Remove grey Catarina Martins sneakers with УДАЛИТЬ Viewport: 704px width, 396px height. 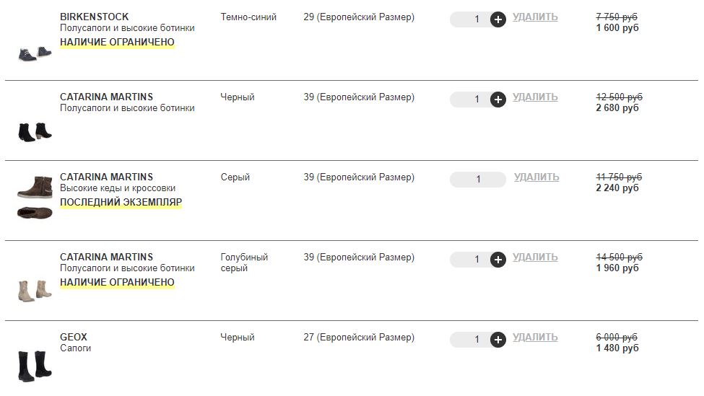click(x=536, y=177)
